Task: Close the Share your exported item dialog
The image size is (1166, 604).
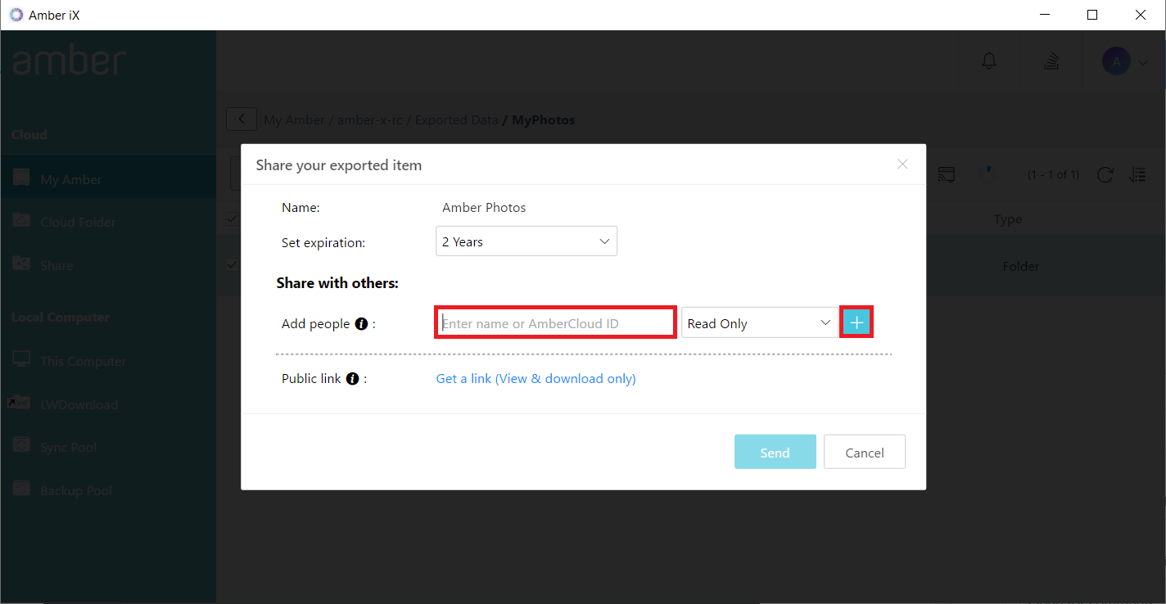Action: [x=902, y=165]
